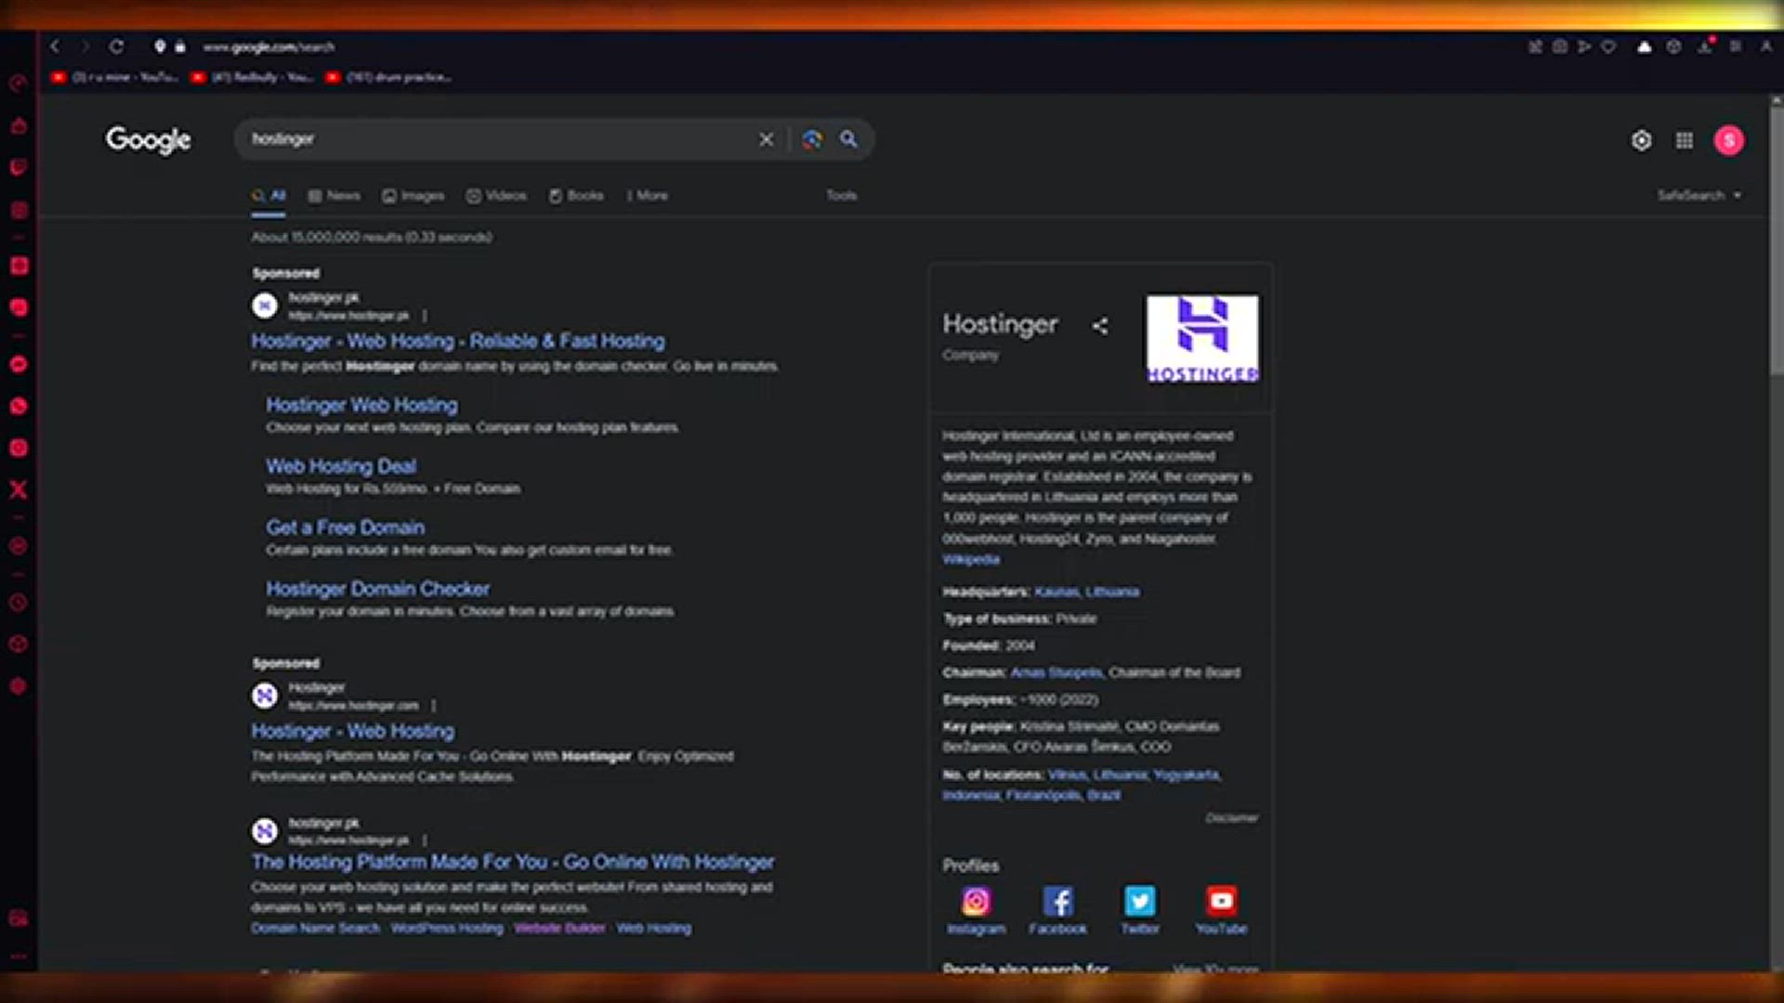Viewport: 1784px width, 1003px height.
Task: Switch to the Images tab
Action: tap(413, 195)
